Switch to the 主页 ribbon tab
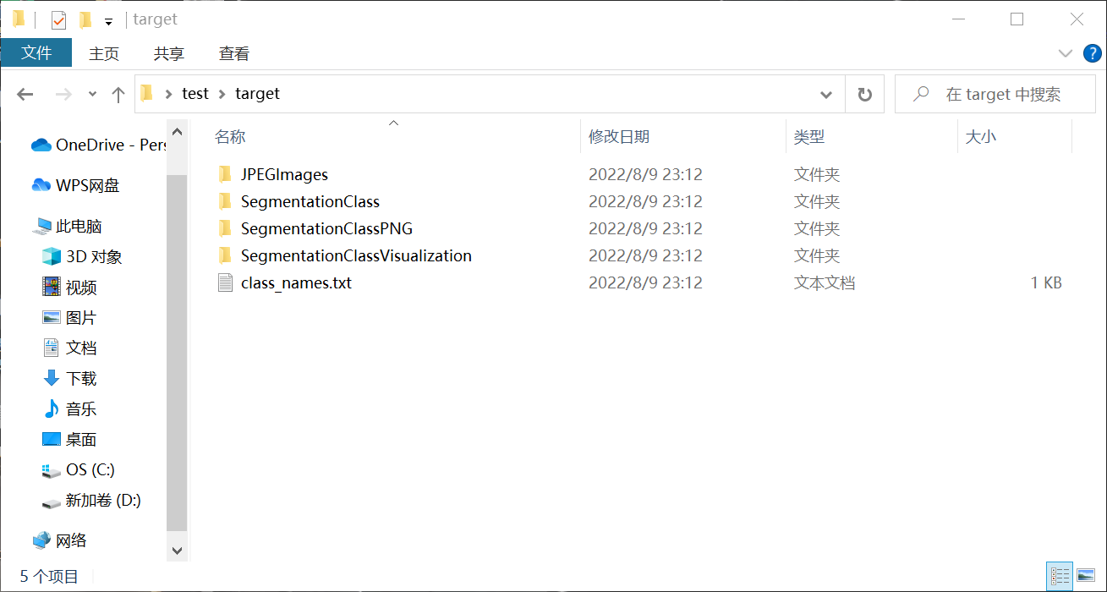Screen dimensions: 1107x592 [104, 53]
